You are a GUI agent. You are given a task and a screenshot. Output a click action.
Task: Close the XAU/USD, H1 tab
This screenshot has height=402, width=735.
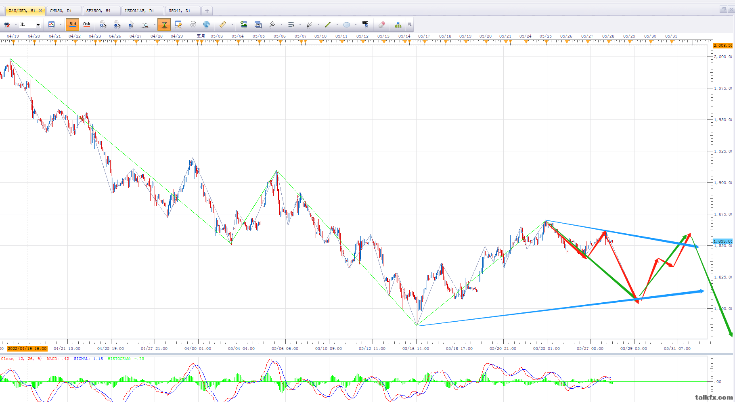(x=40, y=11)
